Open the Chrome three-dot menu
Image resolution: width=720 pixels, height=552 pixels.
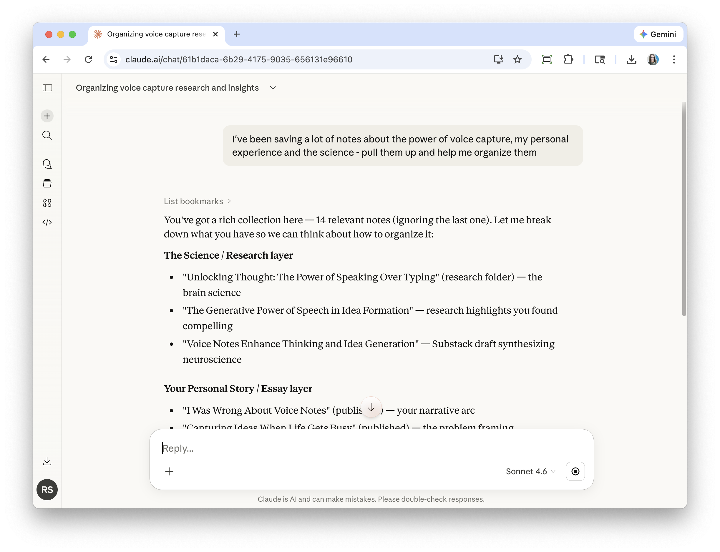pyautogui.click(x=674, y=59)
